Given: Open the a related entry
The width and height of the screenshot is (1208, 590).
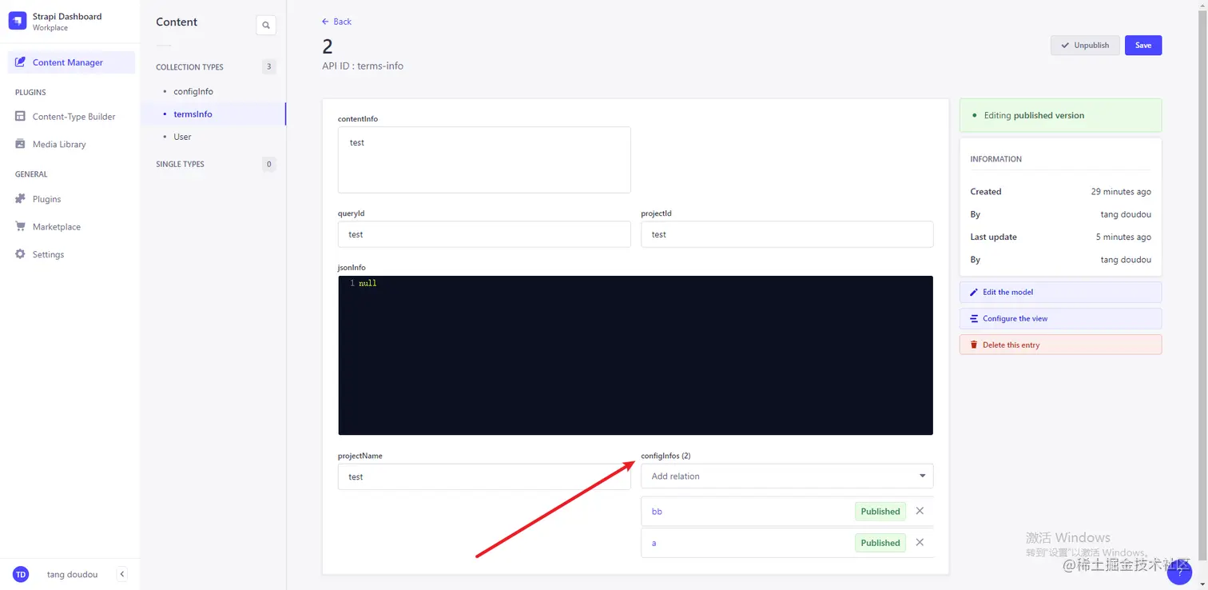Looking at the screenshot, I should [654, 543].
